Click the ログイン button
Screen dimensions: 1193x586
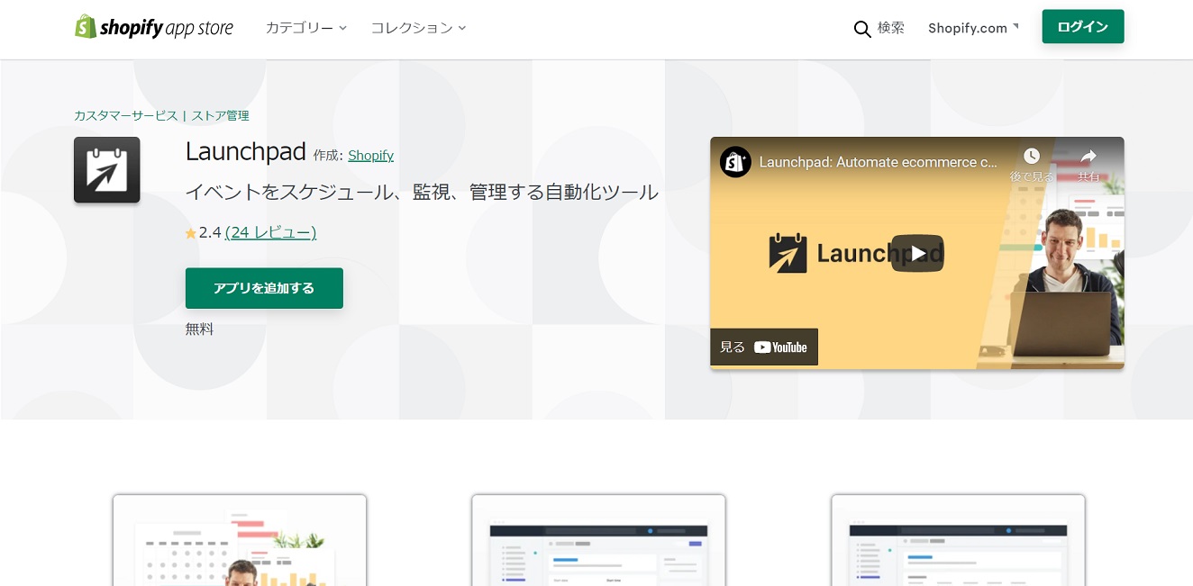coord(1082,27)
